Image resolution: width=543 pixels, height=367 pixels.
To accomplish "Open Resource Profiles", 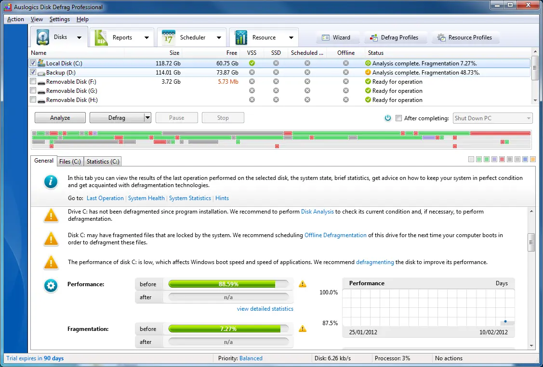I will [465, 38].
